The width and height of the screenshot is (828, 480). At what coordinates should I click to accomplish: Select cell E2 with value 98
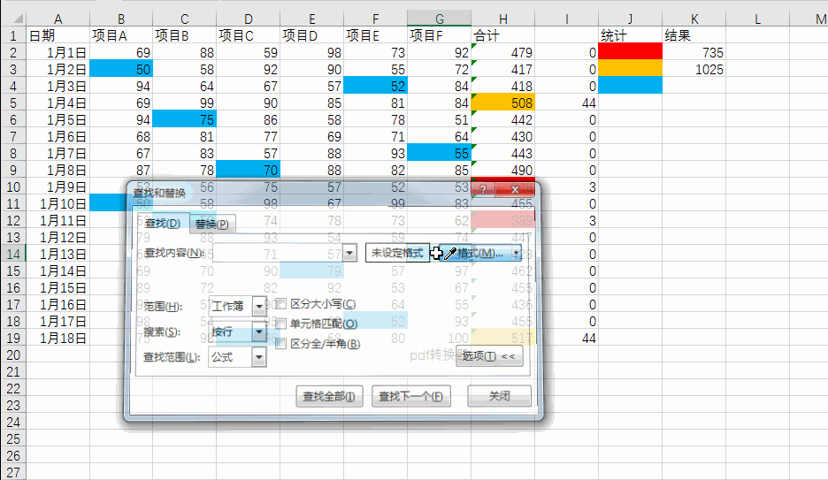point(312,52)
